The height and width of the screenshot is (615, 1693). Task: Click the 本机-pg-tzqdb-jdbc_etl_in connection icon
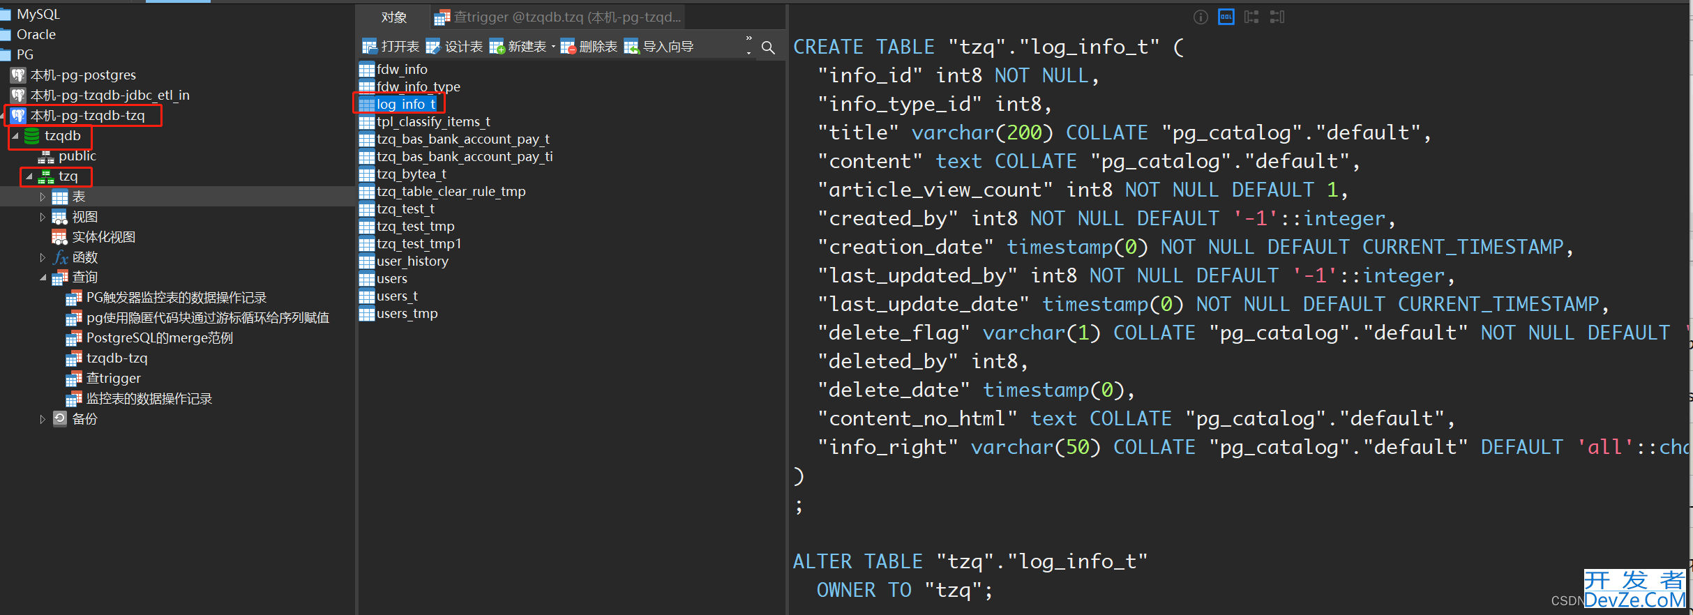tap(18, 96)
